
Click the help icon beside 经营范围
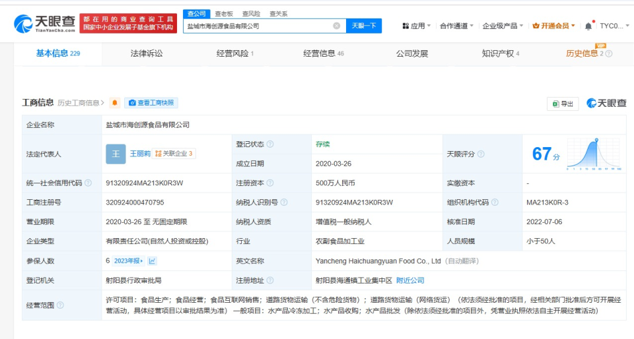point(61,305)
